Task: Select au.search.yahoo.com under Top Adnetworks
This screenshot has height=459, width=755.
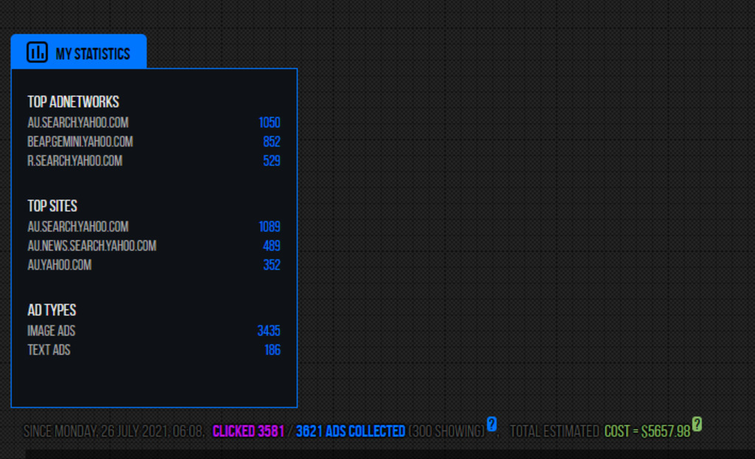Action: click(78, 123)
